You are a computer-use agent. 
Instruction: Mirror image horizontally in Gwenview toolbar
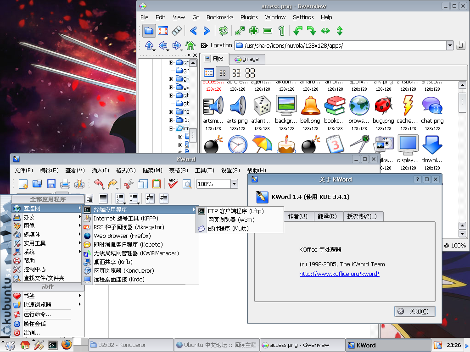325,31
